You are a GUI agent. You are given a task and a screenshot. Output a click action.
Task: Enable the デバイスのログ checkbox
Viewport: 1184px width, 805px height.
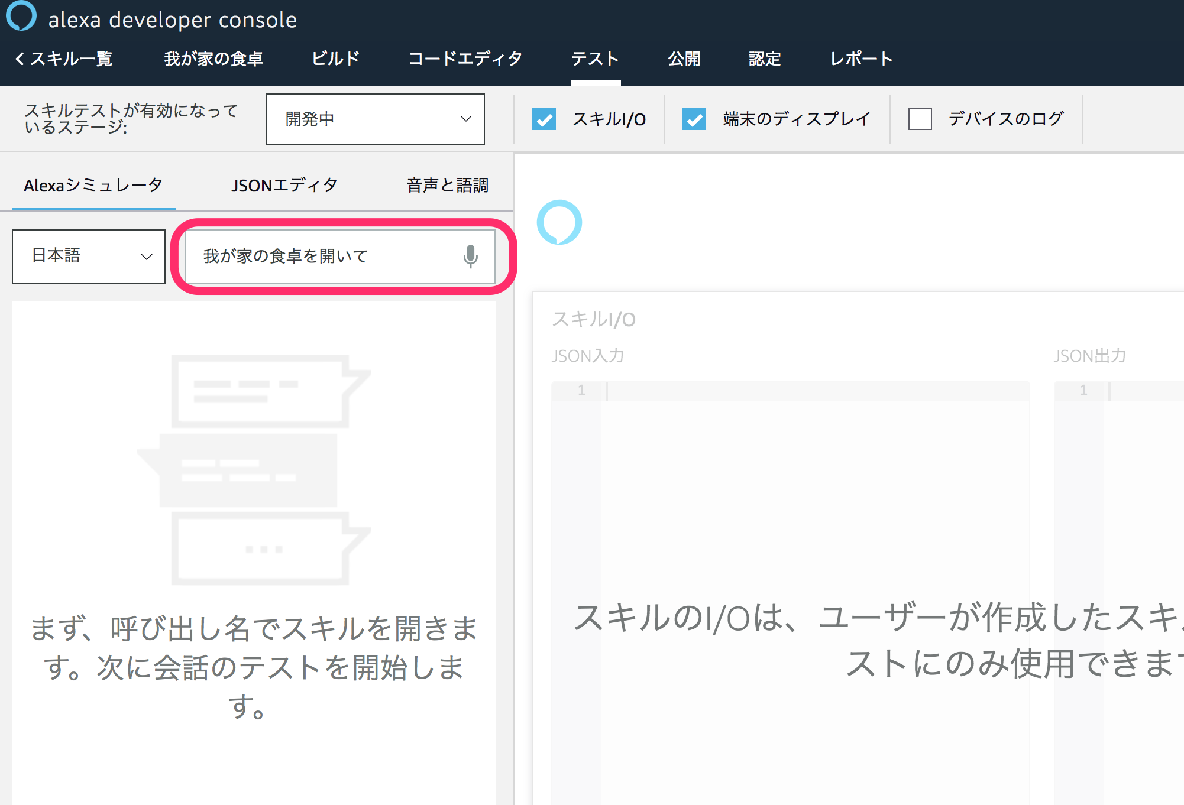click(x=920, y=119)
